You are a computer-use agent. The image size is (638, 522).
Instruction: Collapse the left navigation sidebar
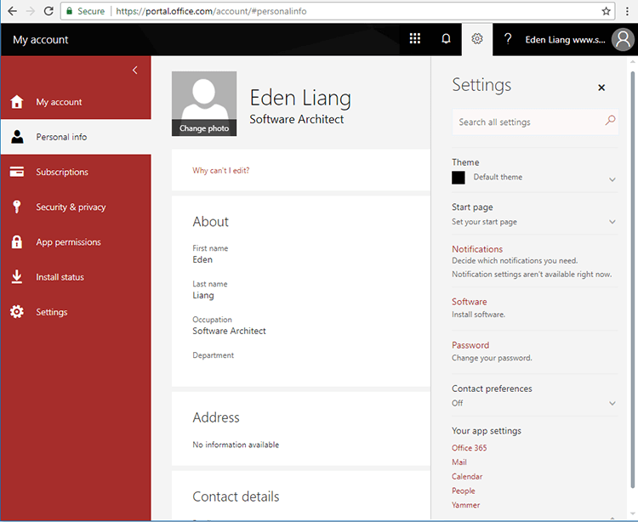(x=134, y=70)
